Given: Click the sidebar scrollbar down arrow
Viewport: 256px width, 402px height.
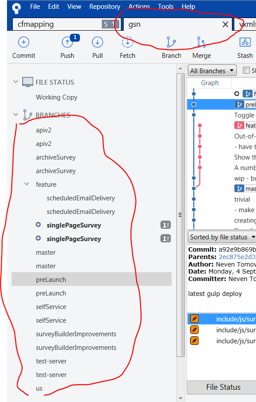Looking at the screenshot, I should pos(180,398).
